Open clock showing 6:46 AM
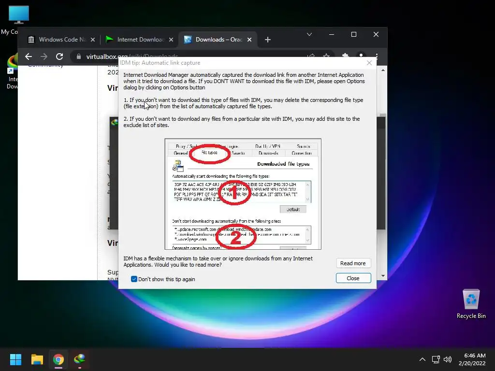Image resolution: width=495 pixels, height=371 pixels. pos(472,359)
